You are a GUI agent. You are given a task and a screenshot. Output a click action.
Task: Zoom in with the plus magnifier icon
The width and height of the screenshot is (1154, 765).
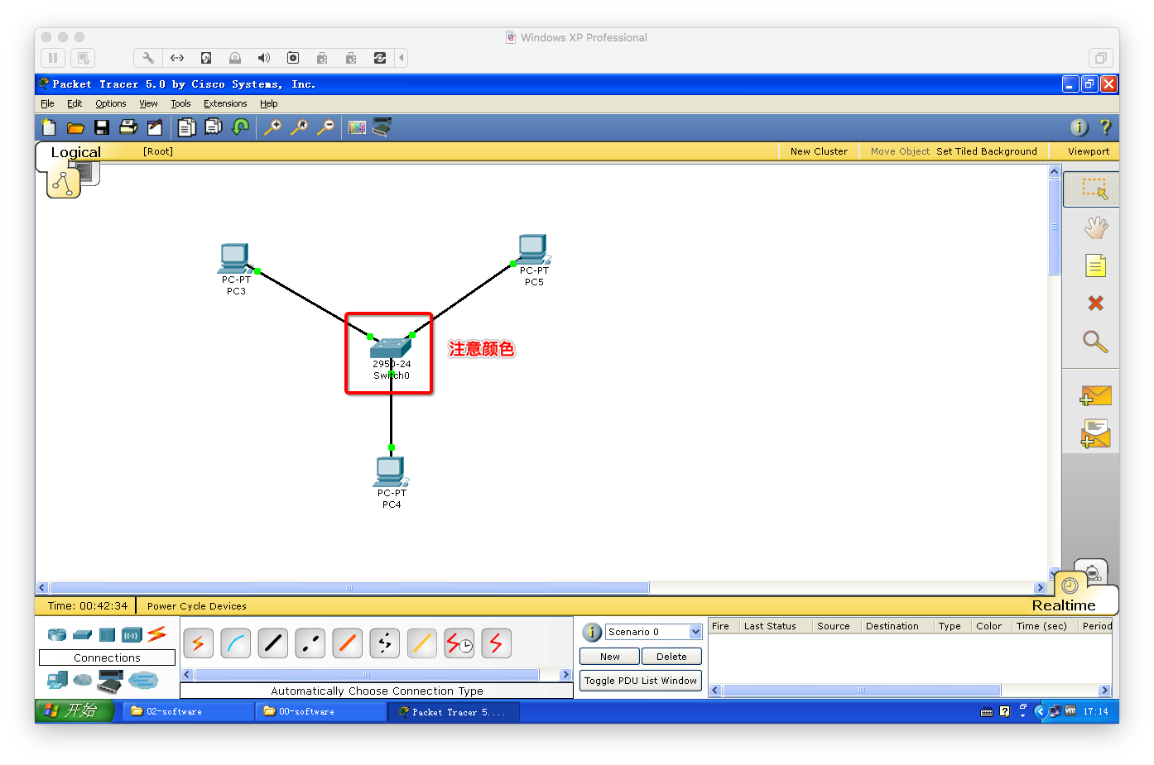(x=272, y=127)
